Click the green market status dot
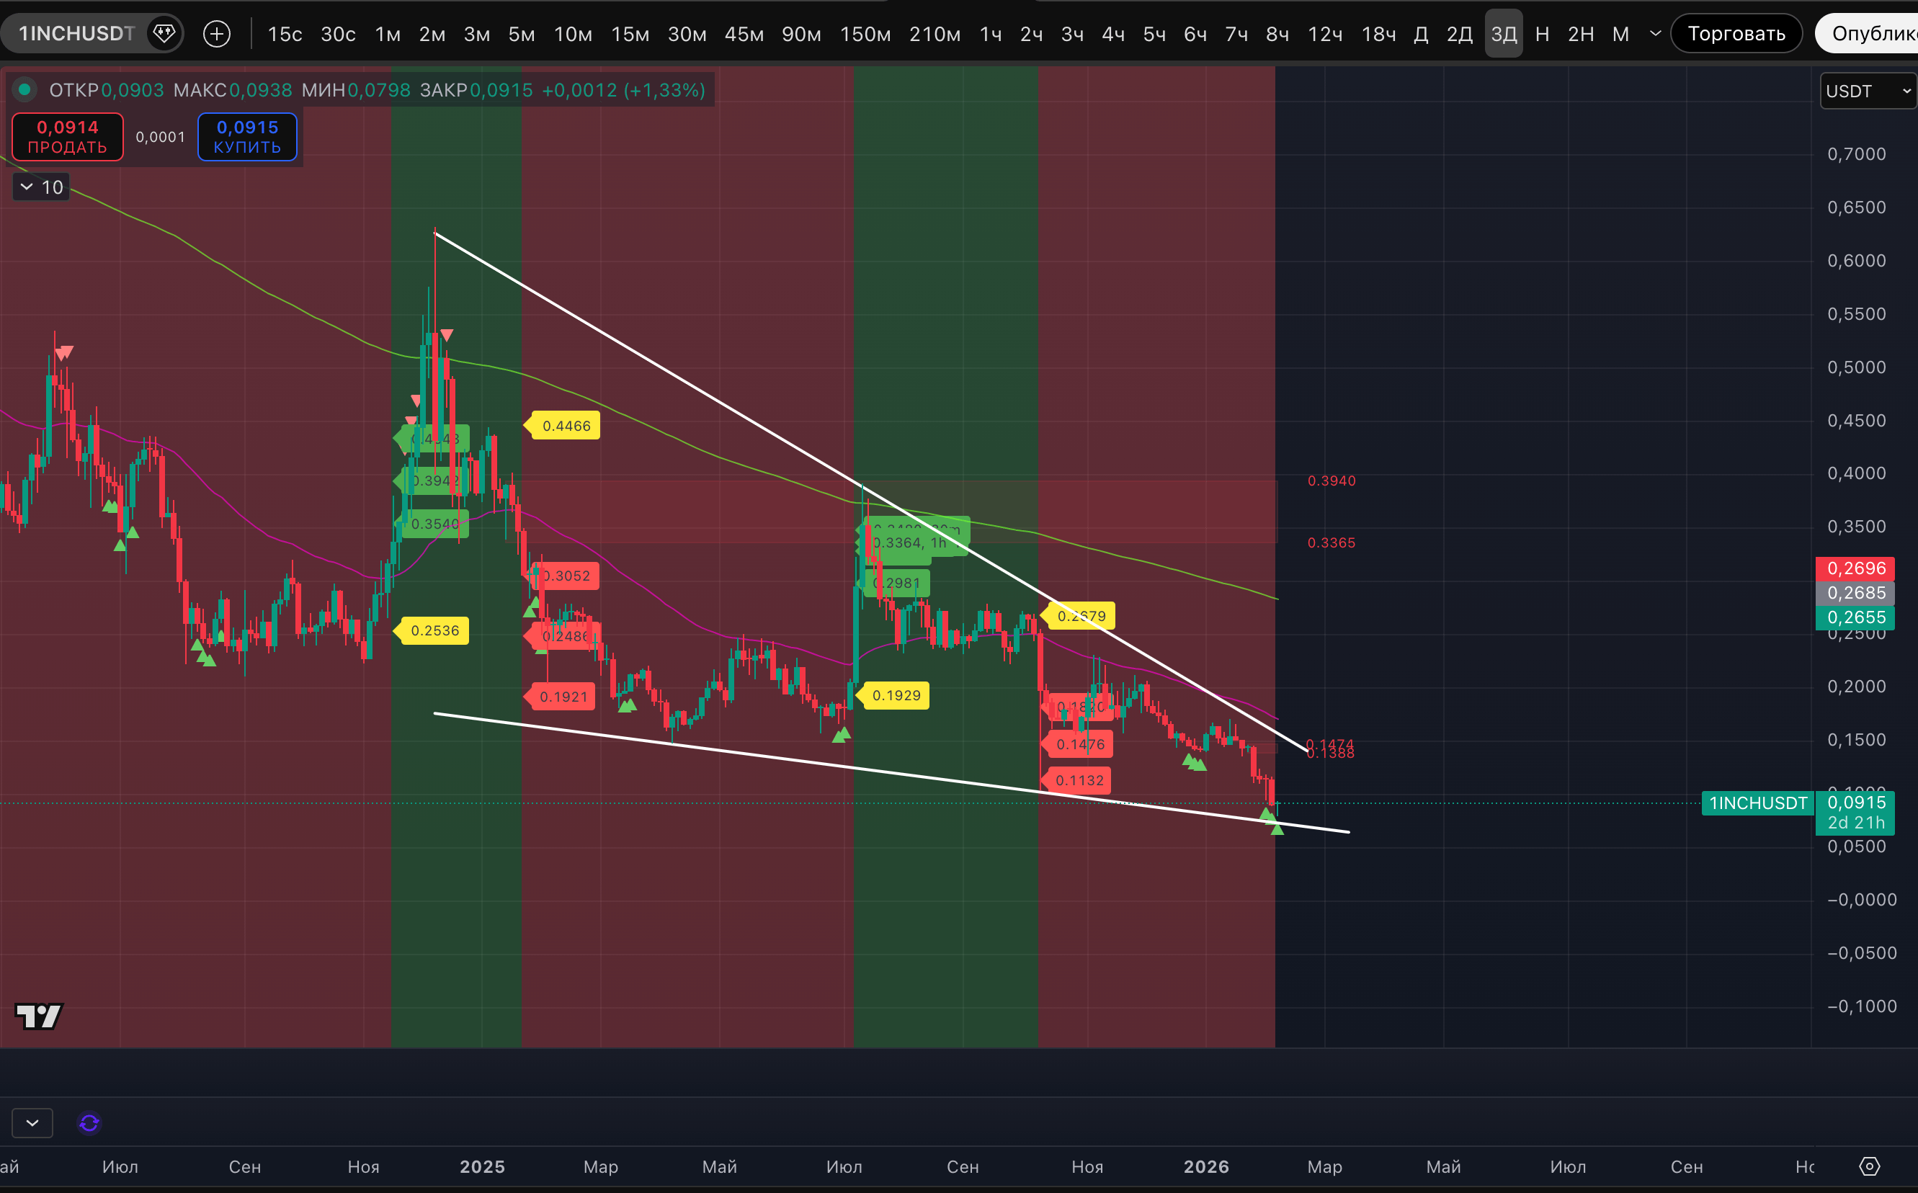Viewport: 1918px width, 1193px height. pyautogui.click(x=25, y=90)
